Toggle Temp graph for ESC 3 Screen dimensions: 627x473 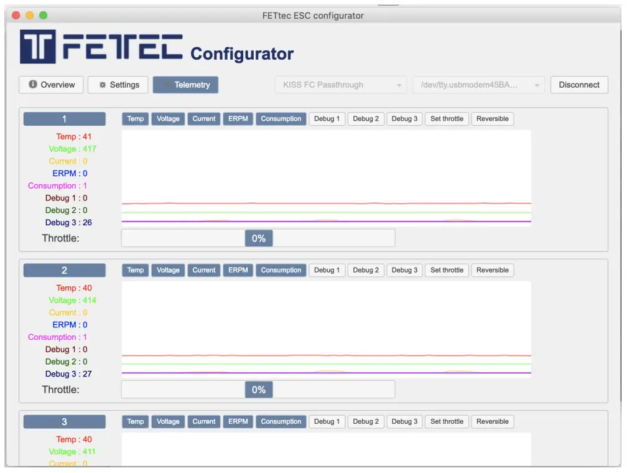coord(136,421)
